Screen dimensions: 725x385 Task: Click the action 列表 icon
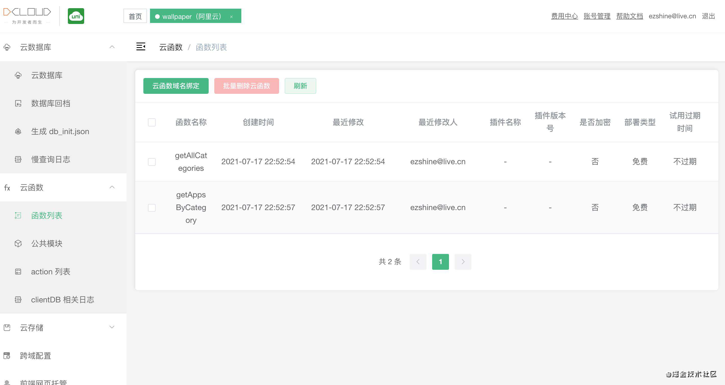(18, 272)
